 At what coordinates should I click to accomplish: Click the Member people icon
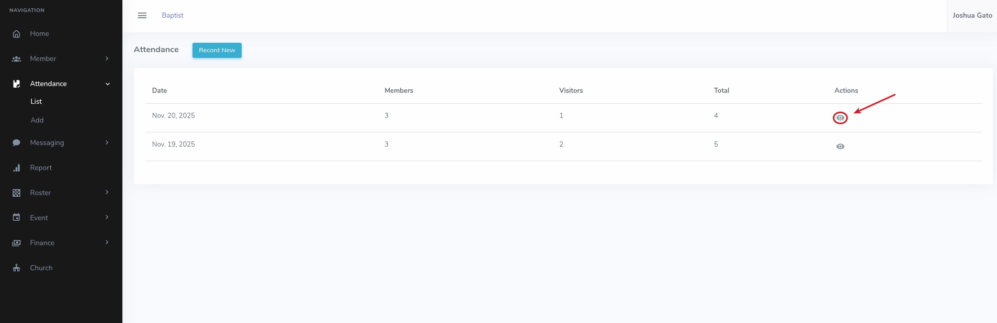(x=16, y=59)
